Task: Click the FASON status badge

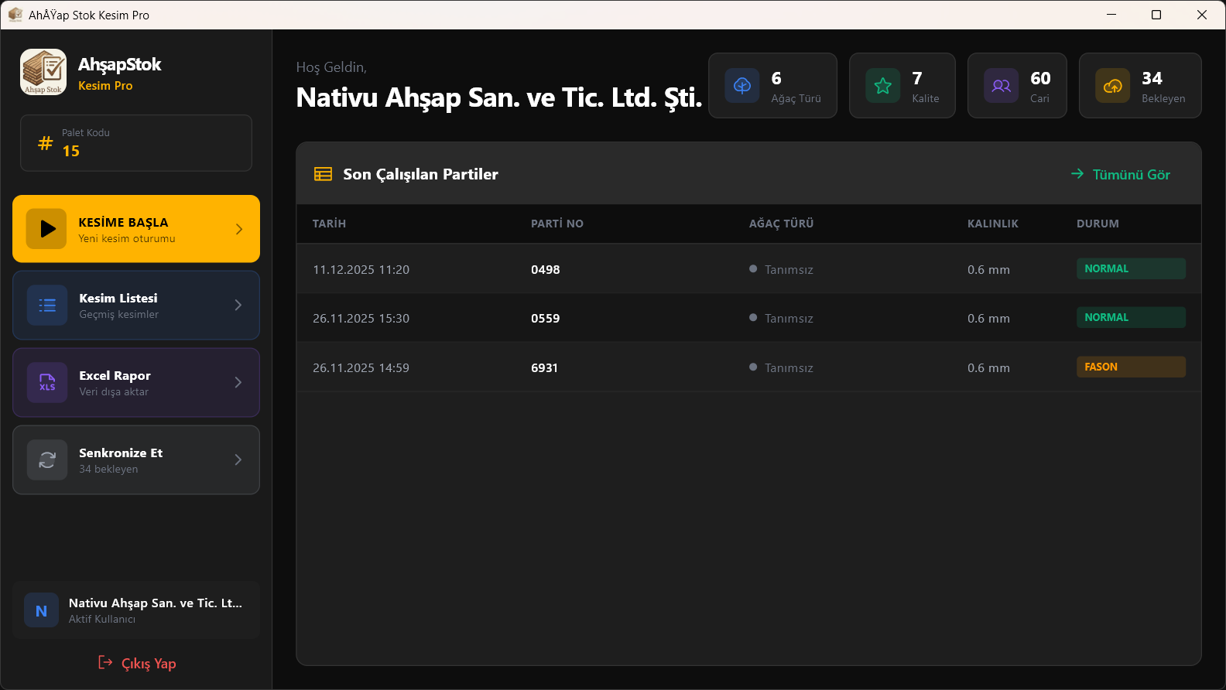Action: (1131, 367)
